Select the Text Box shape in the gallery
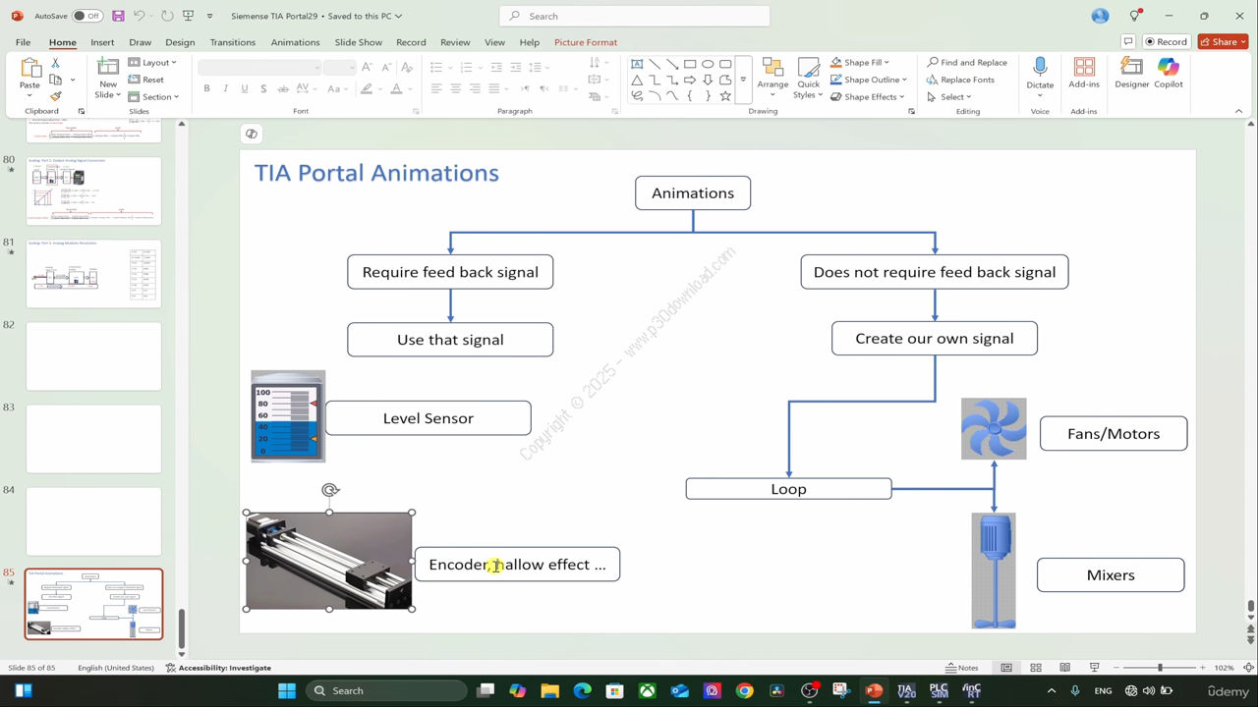This screenshot has height=707, width=1258. pos(637,64)
